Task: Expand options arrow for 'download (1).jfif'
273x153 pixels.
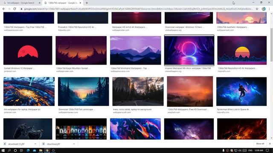Action: click(35, 144)
